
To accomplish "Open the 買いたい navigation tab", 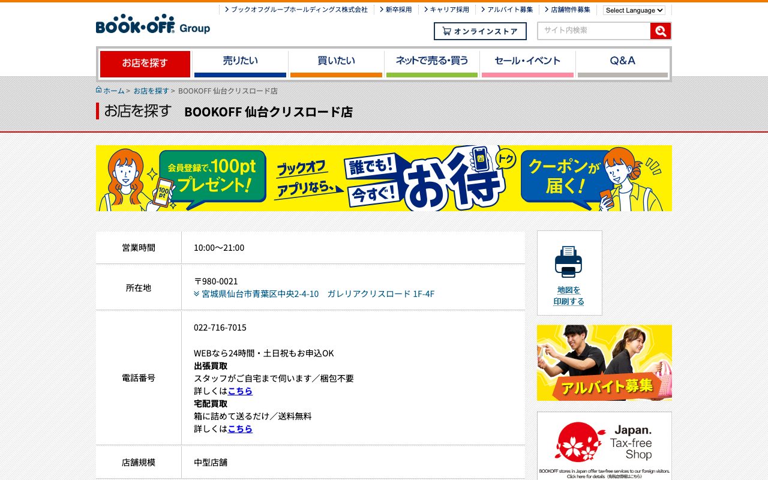I will click(336, 64).
